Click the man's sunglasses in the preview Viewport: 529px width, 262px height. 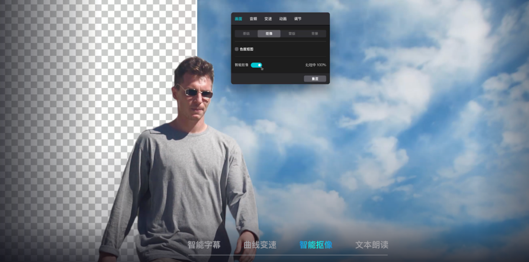coord(195,92)
